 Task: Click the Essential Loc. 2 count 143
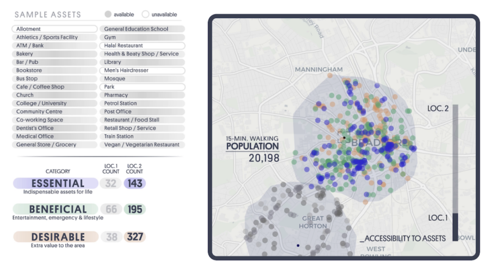click(x=135, y=183)
